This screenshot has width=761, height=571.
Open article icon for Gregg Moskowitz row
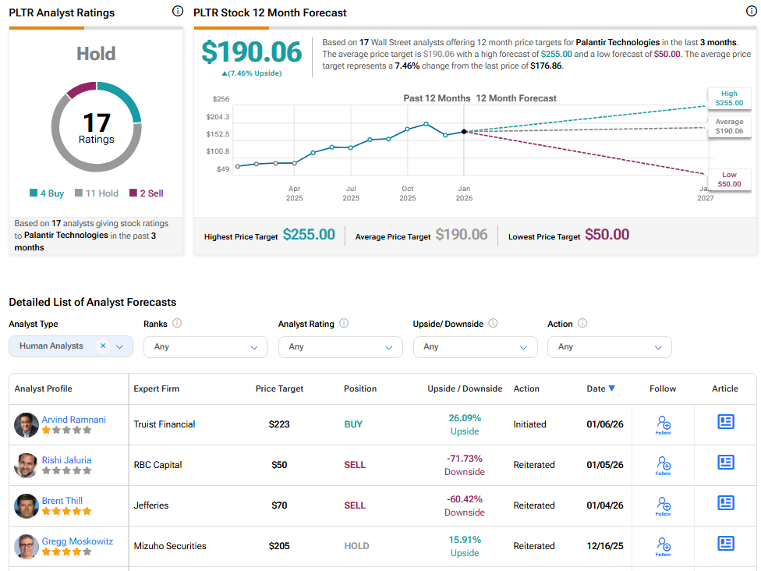(x=725, y=544)
